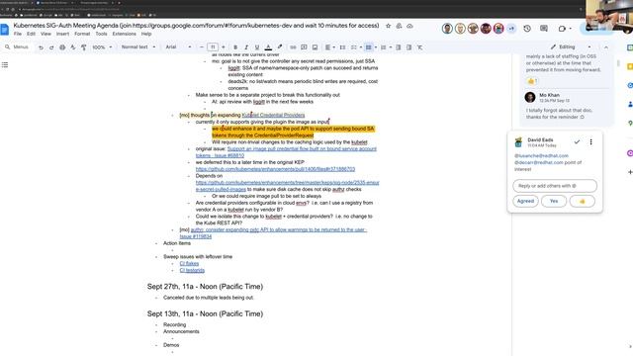Expand the bulleted list options arrow

point(376,47)
